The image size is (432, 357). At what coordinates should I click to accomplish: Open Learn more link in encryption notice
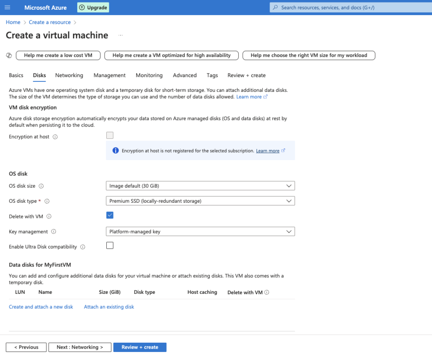pos(267,151)
